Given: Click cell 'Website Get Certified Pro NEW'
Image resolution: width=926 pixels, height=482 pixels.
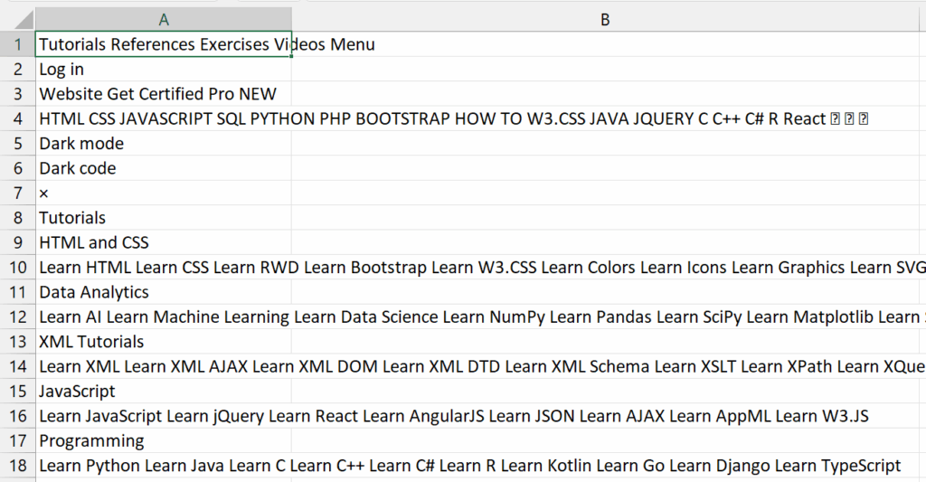Looking at the screenshot, I should 164,94.
